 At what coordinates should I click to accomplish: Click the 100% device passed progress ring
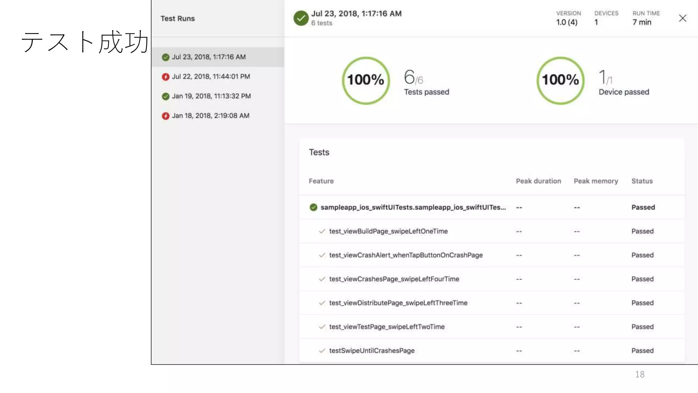coord(560,81)
